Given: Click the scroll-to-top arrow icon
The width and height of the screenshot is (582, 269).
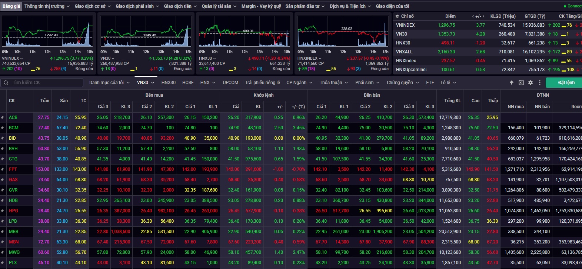Looking at the screenshot, I should [512, 83].
